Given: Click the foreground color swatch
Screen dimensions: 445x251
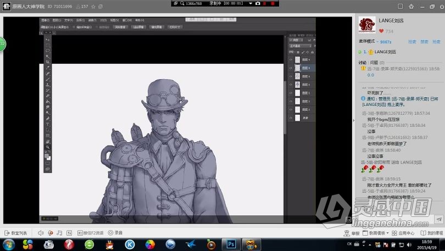Looking at the screenshot, I should 47,155.
